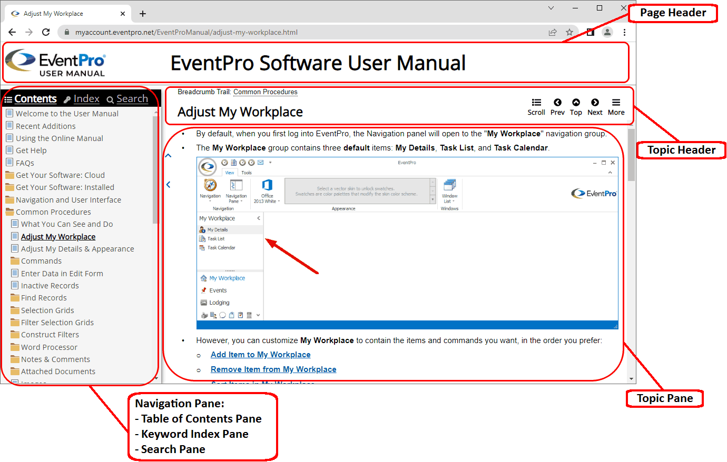Follow Common Procedures breadcrumb link
Screen dimensions: 727x462
(x=266, y=92)
